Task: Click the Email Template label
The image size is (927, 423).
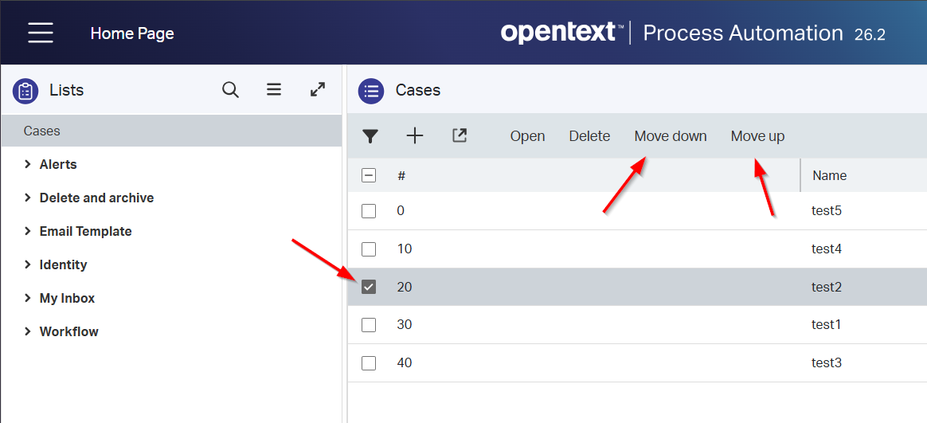Action: click(x=85, y=231)
